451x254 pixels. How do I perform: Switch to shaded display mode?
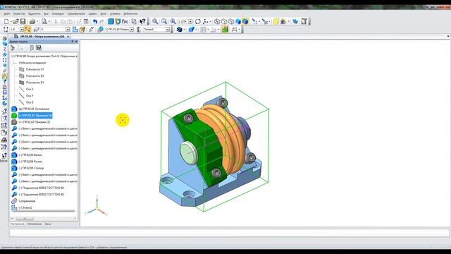238,21
